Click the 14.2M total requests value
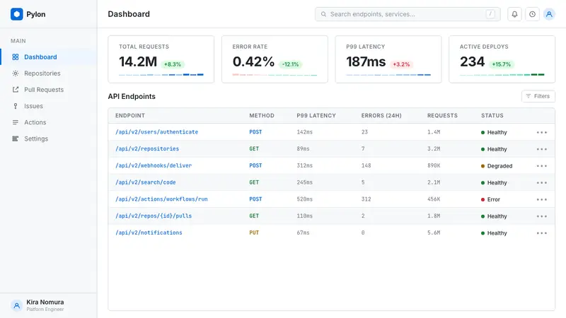 (138, 61)
